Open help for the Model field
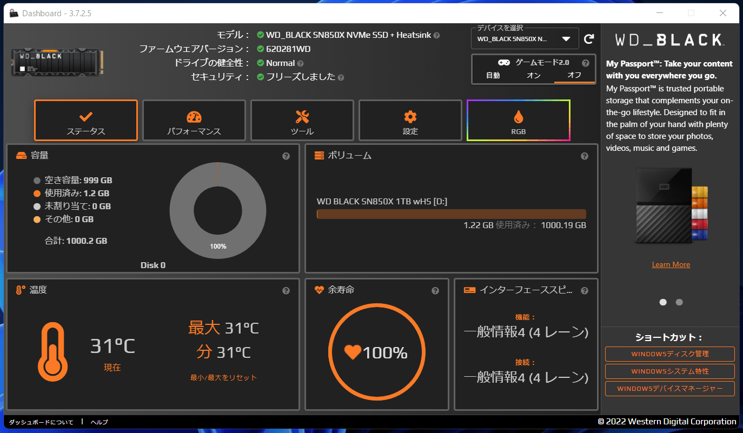The image size is (743, 433). click(436, 35)
